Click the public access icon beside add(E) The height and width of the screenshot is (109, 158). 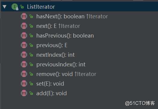31,93
